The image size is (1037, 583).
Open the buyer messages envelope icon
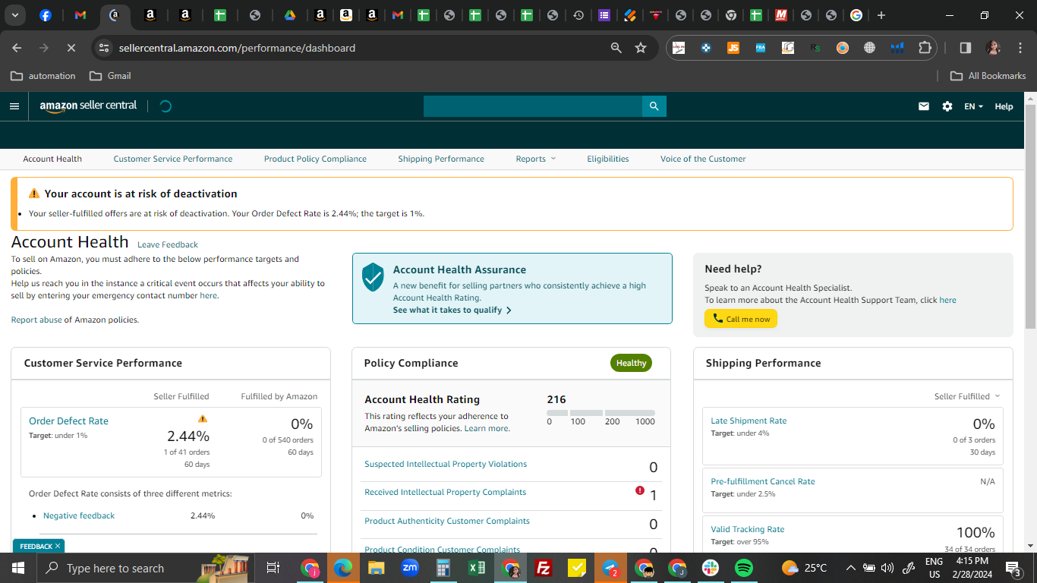click(924, 106)
